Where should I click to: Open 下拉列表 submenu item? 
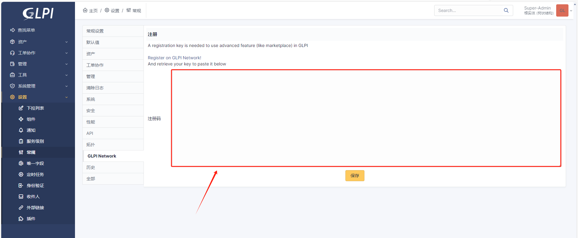pos(38,108)
